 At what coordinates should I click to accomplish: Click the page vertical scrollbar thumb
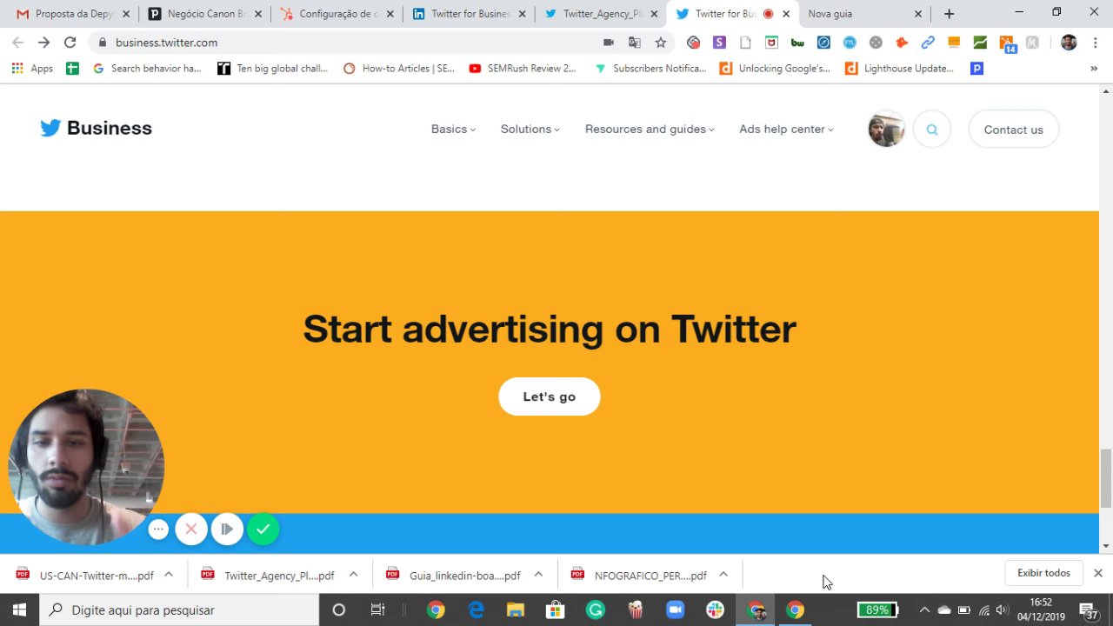pos(1105,478)
